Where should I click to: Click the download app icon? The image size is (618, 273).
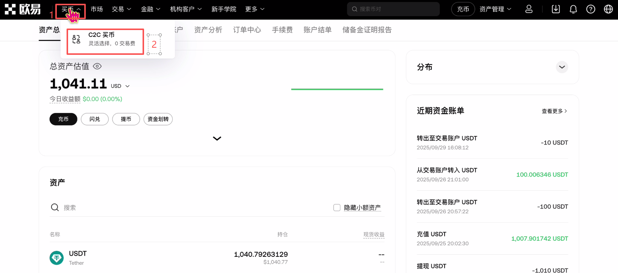[556, 9]
